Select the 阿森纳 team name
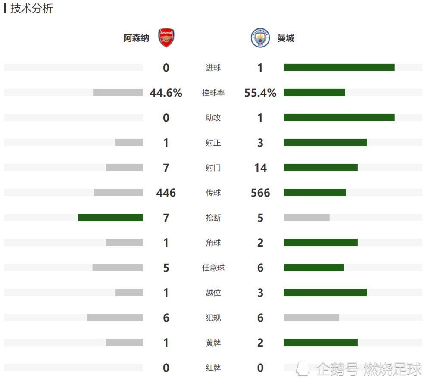Viewport: 431px width, 384px height. 136,38
